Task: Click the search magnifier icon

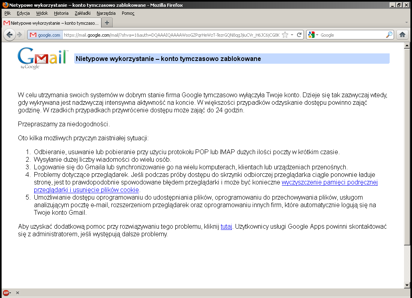Action: (x=389, y=35)
